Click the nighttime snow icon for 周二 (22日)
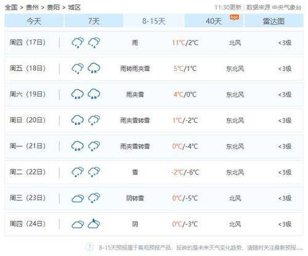The image size is (308, 256). [x=94, y=172]
